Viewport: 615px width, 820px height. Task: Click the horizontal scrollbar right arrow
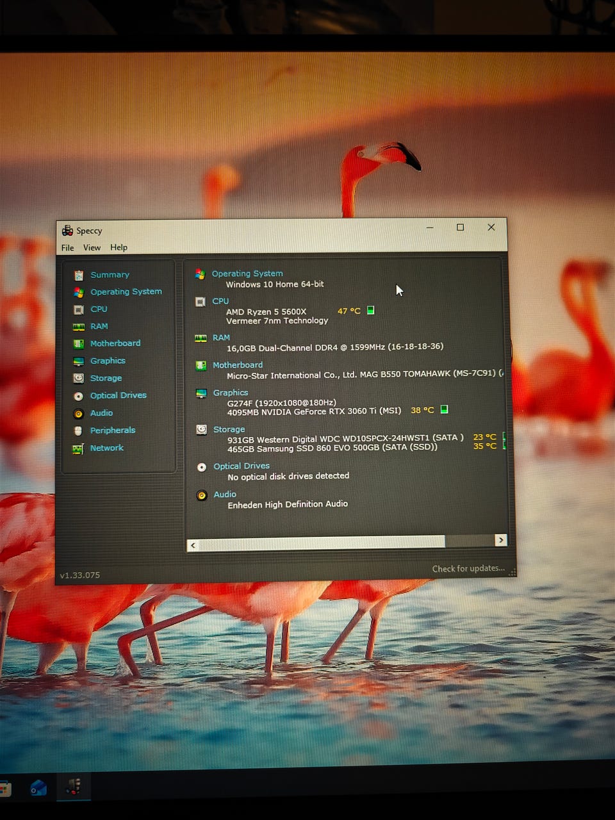click(x=501, y=540)
